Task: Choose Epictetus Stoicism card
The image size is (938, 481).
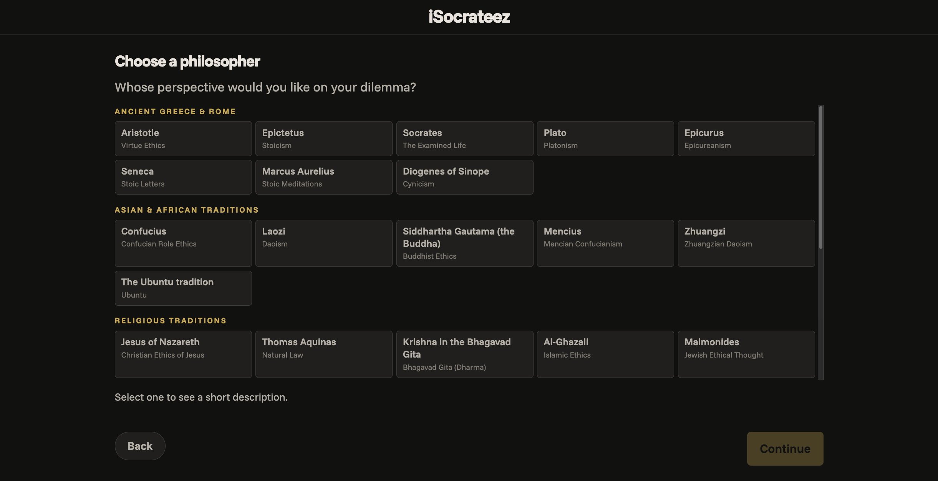Action: coord(324,138)
